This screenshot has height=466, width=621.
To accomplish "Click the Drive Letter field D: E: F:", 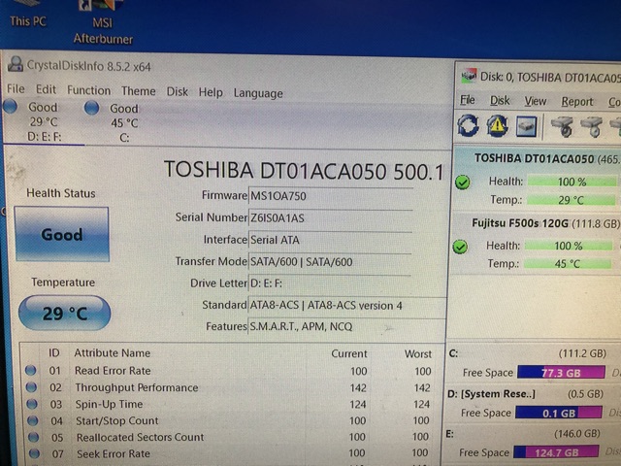I will coord(330,283).
